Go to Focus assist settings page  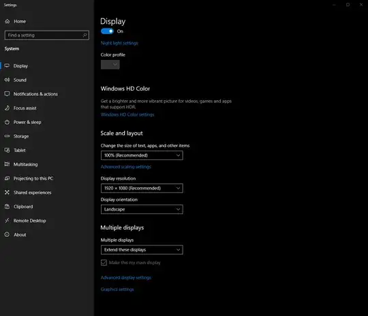[25, 108]
